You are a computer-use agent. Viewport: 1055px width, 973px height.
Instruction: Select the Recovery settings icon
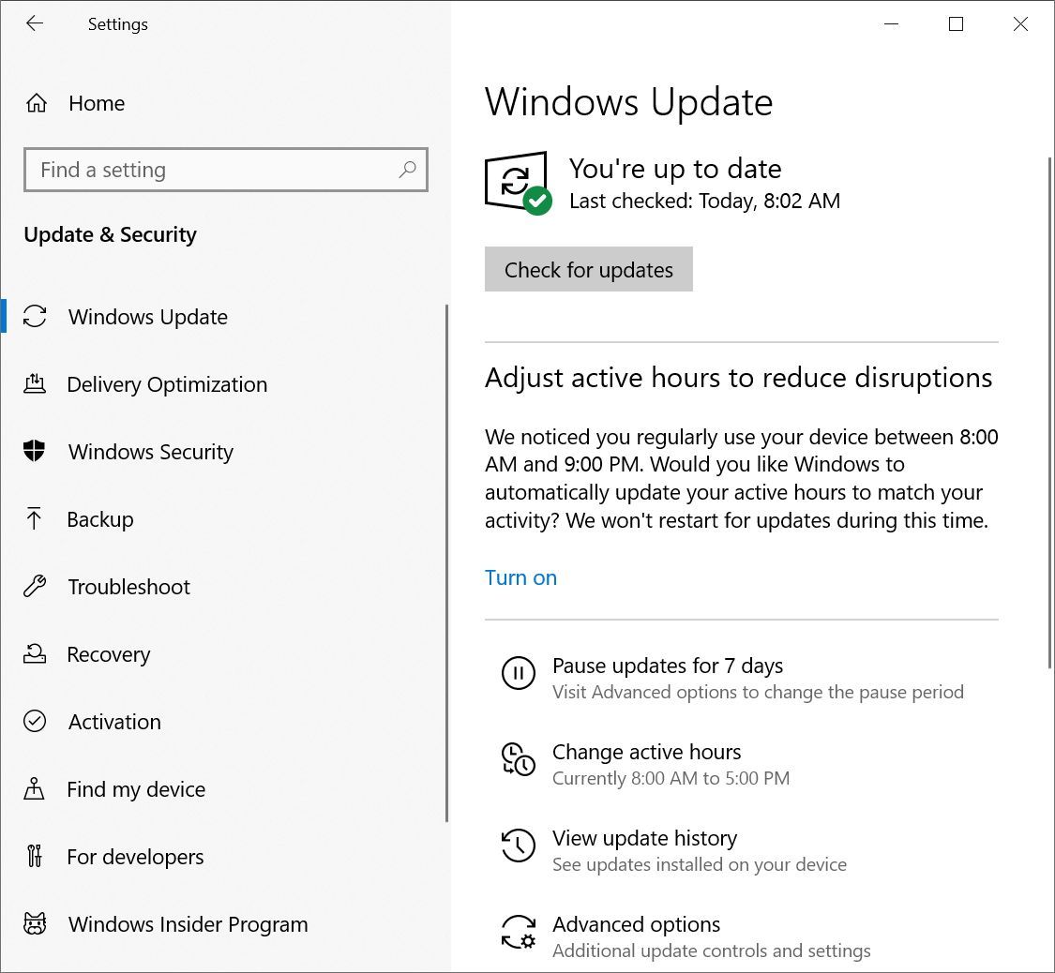35,654
